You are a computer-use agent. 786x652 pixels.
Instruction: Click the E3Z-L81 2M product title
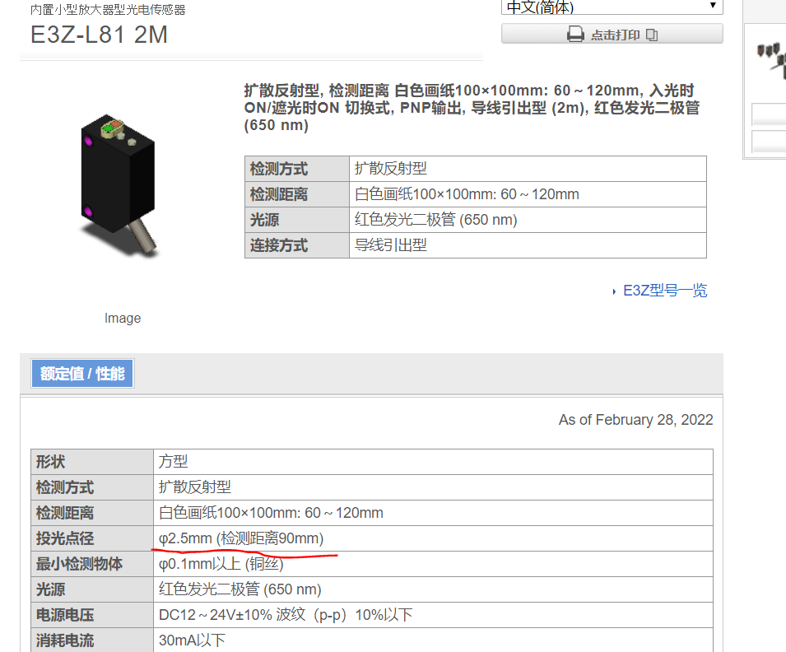point(100,36)
